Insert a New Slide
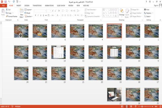Image resolution: width=162 pixels, height=108 pixels. (x=22, y=13)
